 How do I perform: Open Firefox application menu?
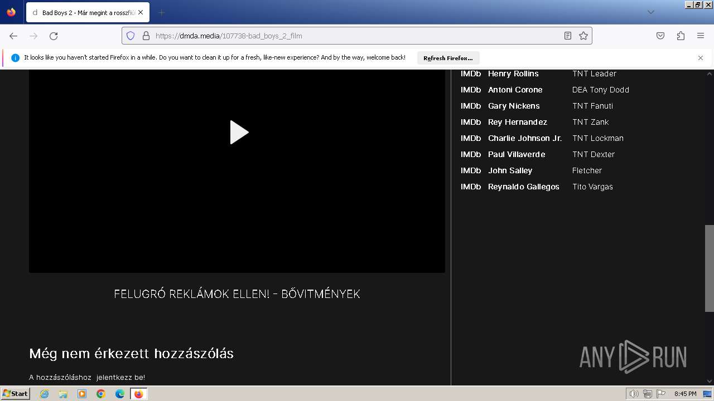701,36
